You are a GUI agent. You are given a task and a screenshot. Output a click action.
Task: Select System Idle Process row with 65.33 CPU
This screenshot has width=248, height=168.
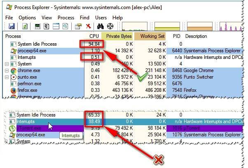(124, 115)
